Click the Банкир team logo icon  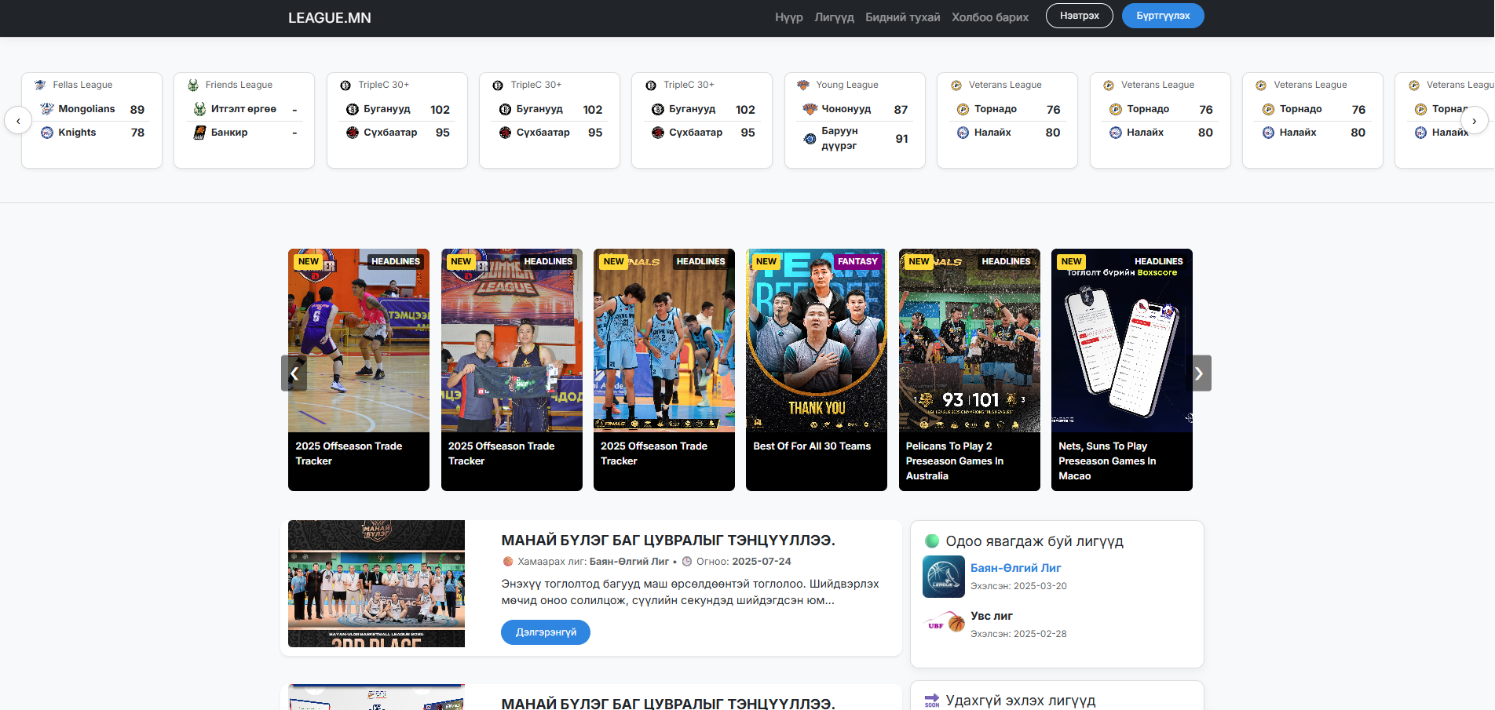(199, 133)
